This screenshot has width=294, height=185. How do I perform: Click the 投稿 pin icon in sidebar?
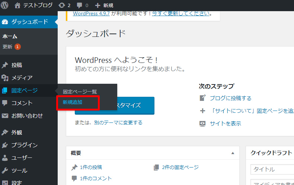5,65
